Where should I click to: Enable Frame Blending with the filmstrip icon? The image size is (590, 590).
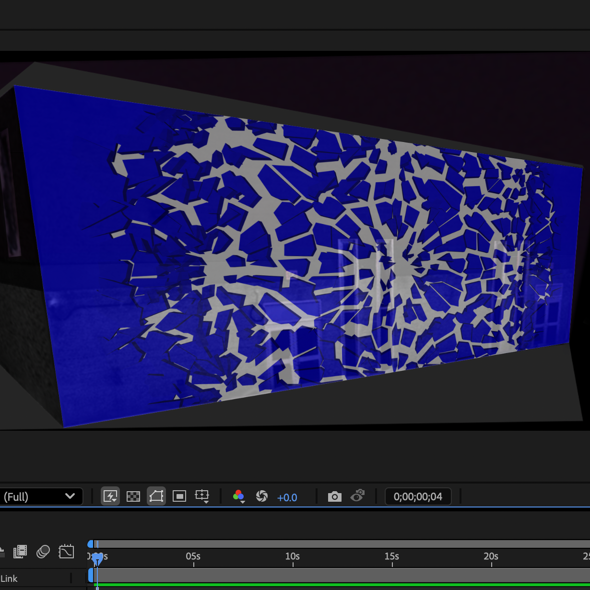20,551
